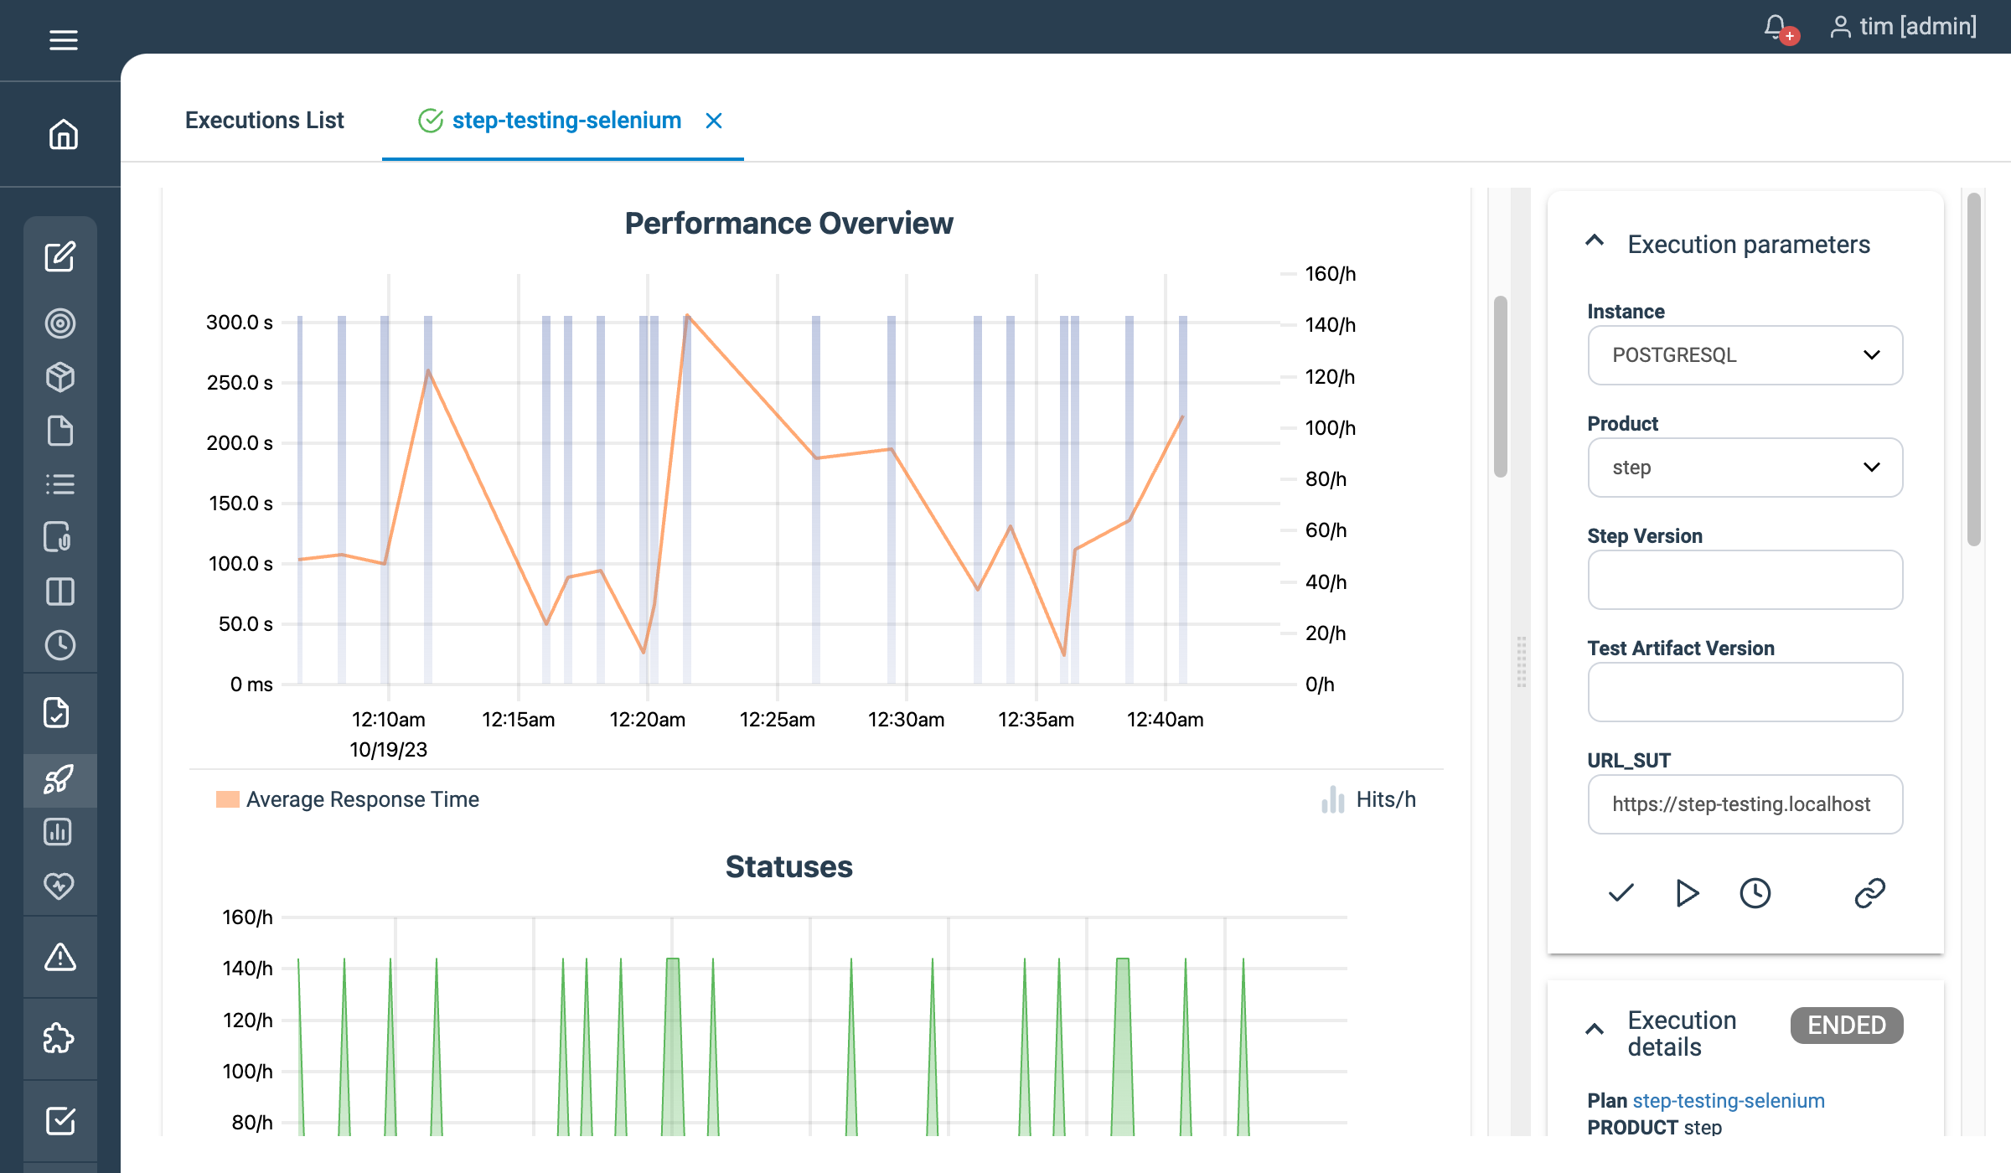This screenshot has width=2011, height=1173.
Task: Collapse the Execution parameters section
Action: (1594, 242)
